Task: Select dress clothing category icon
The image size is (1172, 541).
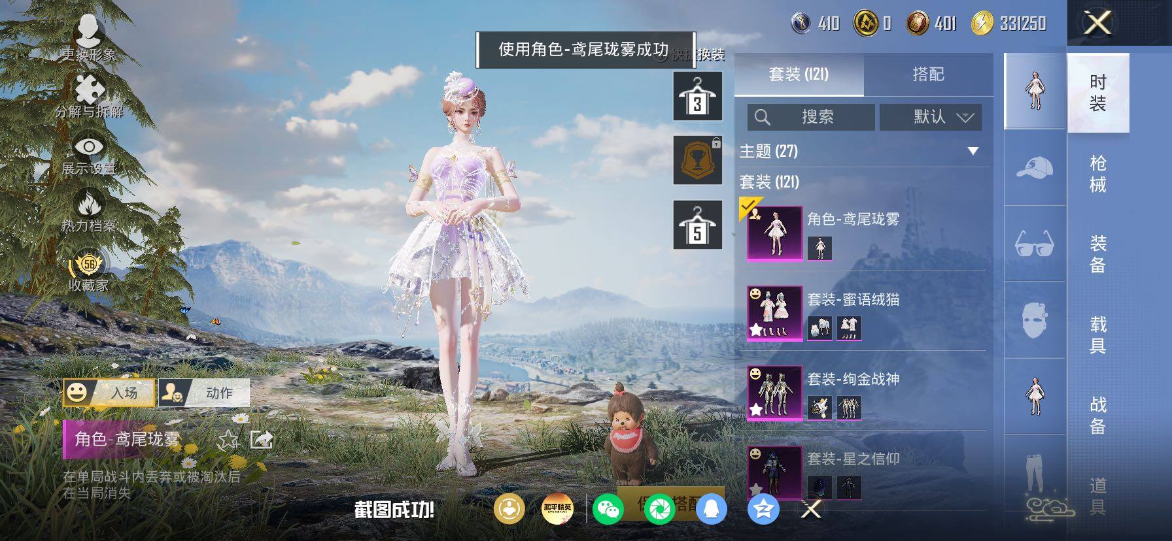Action: [1035, 397]
